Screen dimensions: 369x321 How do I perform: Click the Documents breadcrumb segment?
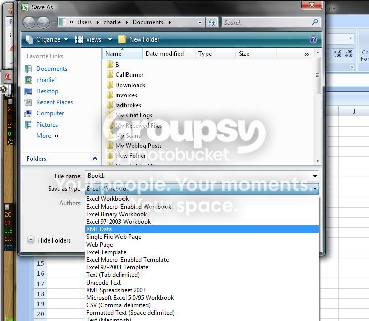(148, 22)
